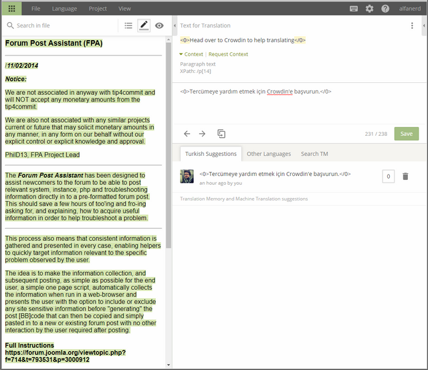The height and width of the screenshot is (370, 428).
Task: Click 'Translation Memory and Machine Translation suggestions' label
Action: [243, 199]
